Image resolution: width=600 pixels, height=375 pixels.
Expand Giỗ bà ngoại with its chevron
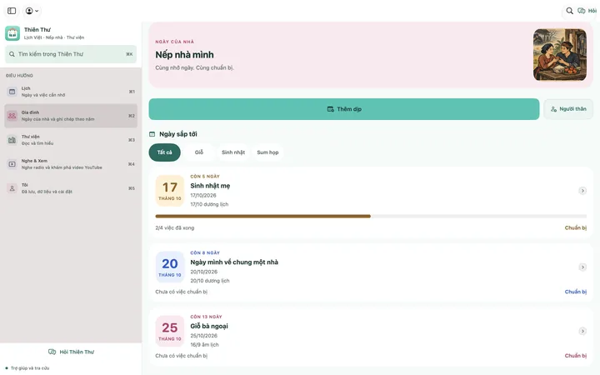click(582, 331)
